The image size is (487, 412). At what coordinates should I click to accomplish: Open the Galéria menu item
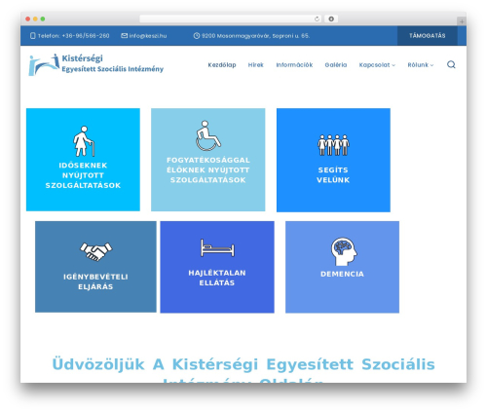point(336,65)
